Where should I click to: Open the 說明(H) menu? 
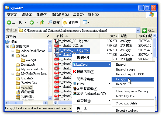(x=93, y=15)
